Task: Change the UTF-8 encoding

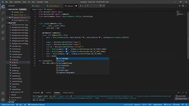Action: [144, 105]
